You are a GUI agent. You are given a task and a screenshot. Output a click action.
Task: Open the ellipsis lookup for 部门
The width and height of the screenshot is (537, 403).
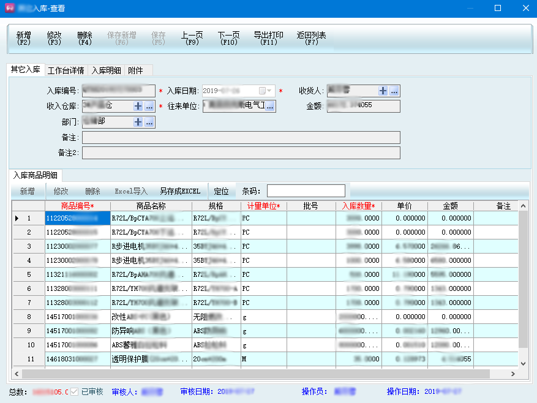pos(149,122)
